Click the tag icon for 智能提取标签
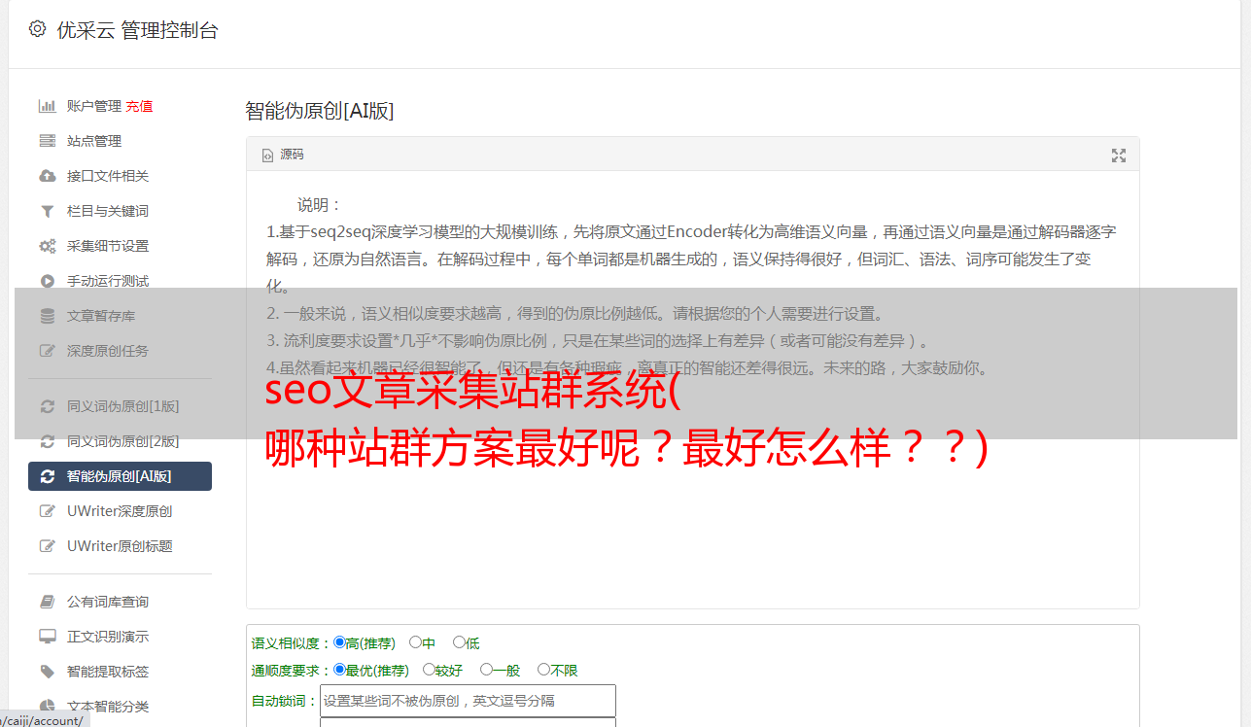 (47, 672)
